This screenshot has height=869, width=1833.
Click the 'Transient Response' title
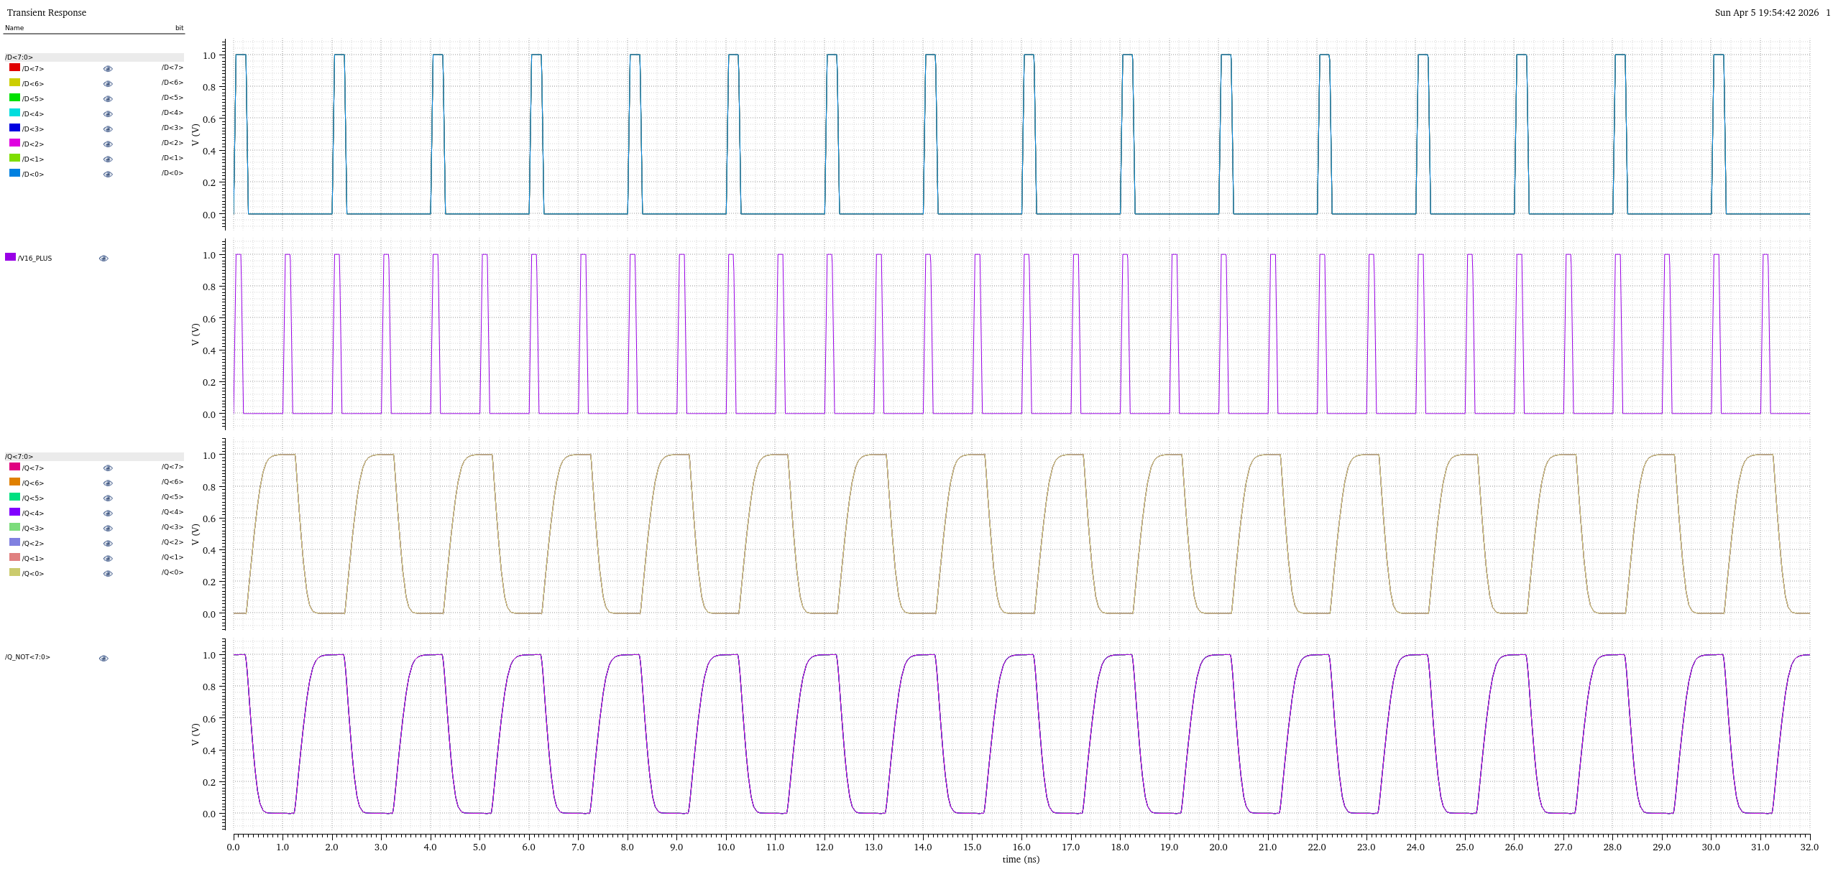(x=47, y=13)
